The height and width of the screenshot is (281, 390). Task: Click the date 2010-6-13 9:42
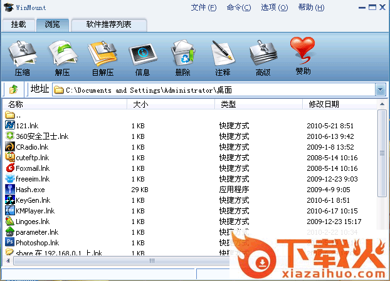point(330,136)
